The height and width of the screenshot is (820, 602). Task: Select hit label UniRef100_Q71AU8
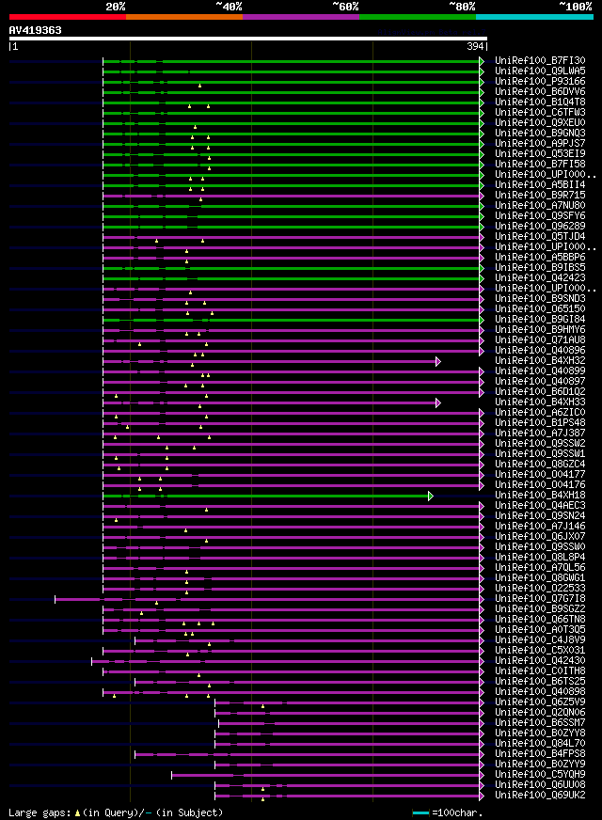540,339
